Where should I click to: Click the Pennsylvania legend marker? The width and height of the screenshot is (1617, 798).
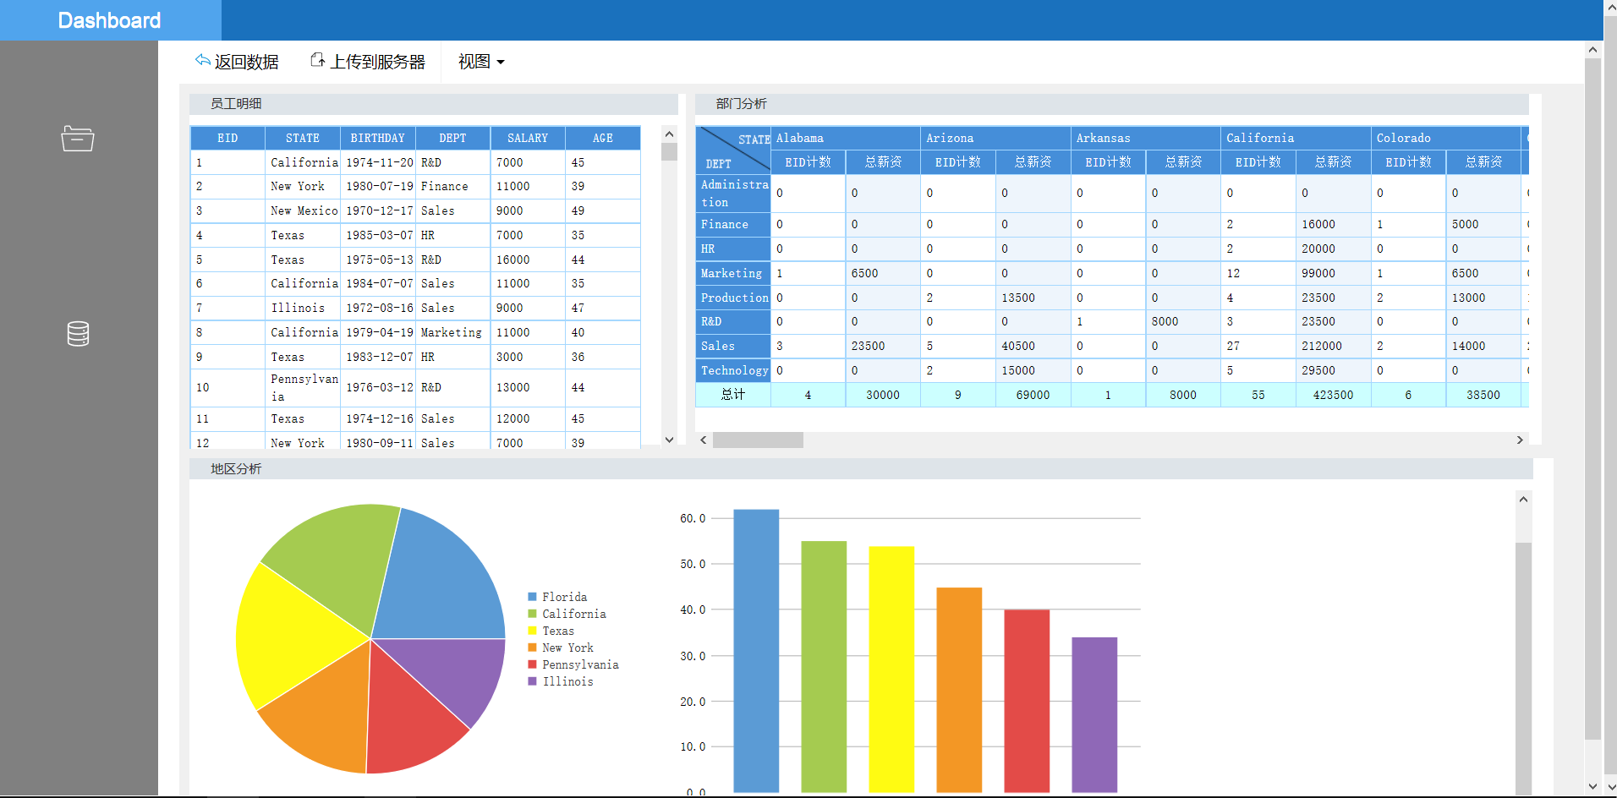pyautogui.click(x=533, y=664)
